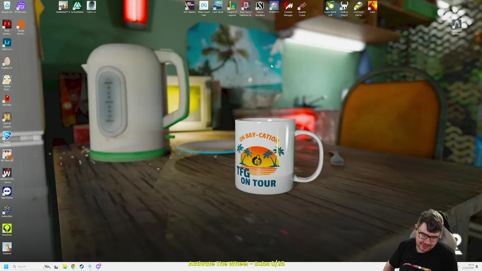The width and height of the screenshot is (482, 271).
Task: Open the Meta Quest Link shortcut
Action: coord(204,9)
